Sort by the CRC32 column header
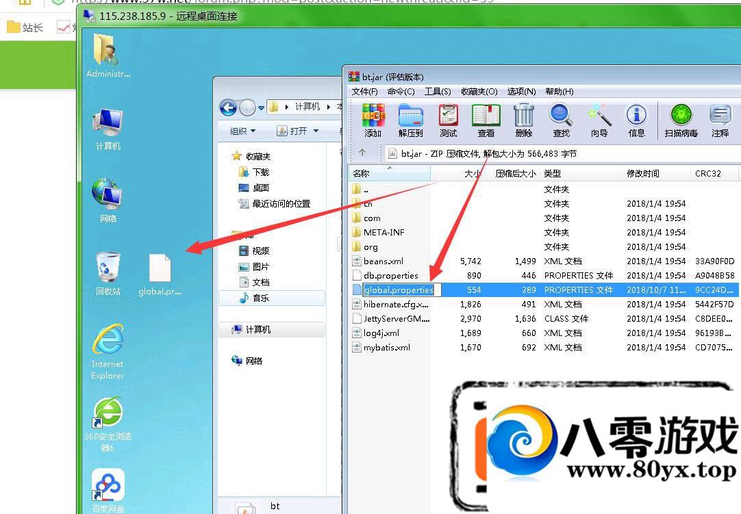Screen dimensions: 741x514 point(714,173)
